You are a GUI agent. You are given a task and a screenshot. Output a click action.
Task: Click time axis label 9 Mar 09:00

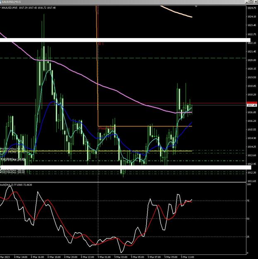pyautogui.click(x=171, y=257)
